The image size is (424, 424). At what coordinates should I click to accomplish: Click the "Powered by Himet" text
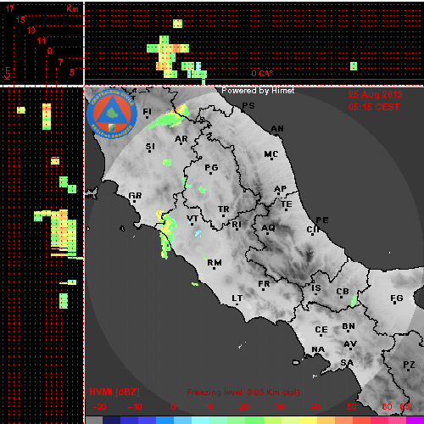[258, 91]
